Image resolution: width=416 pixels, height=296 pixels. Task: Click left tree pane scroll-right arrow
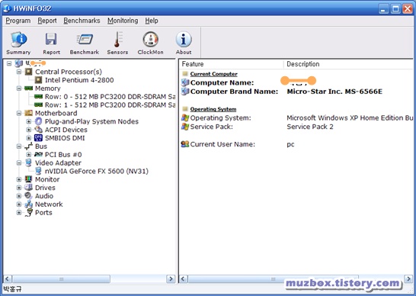point(171,278)
